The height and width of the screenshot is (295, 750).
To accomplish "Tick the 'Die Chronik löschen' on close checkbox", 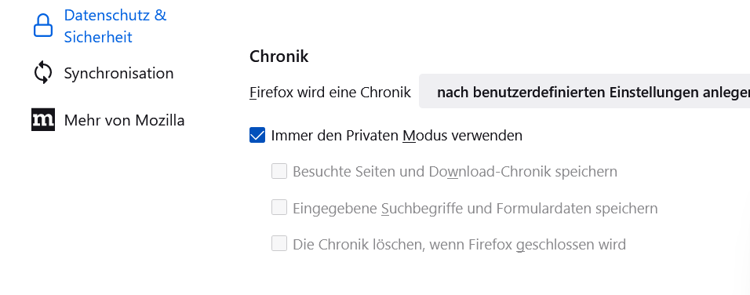I will coord(279,244).
